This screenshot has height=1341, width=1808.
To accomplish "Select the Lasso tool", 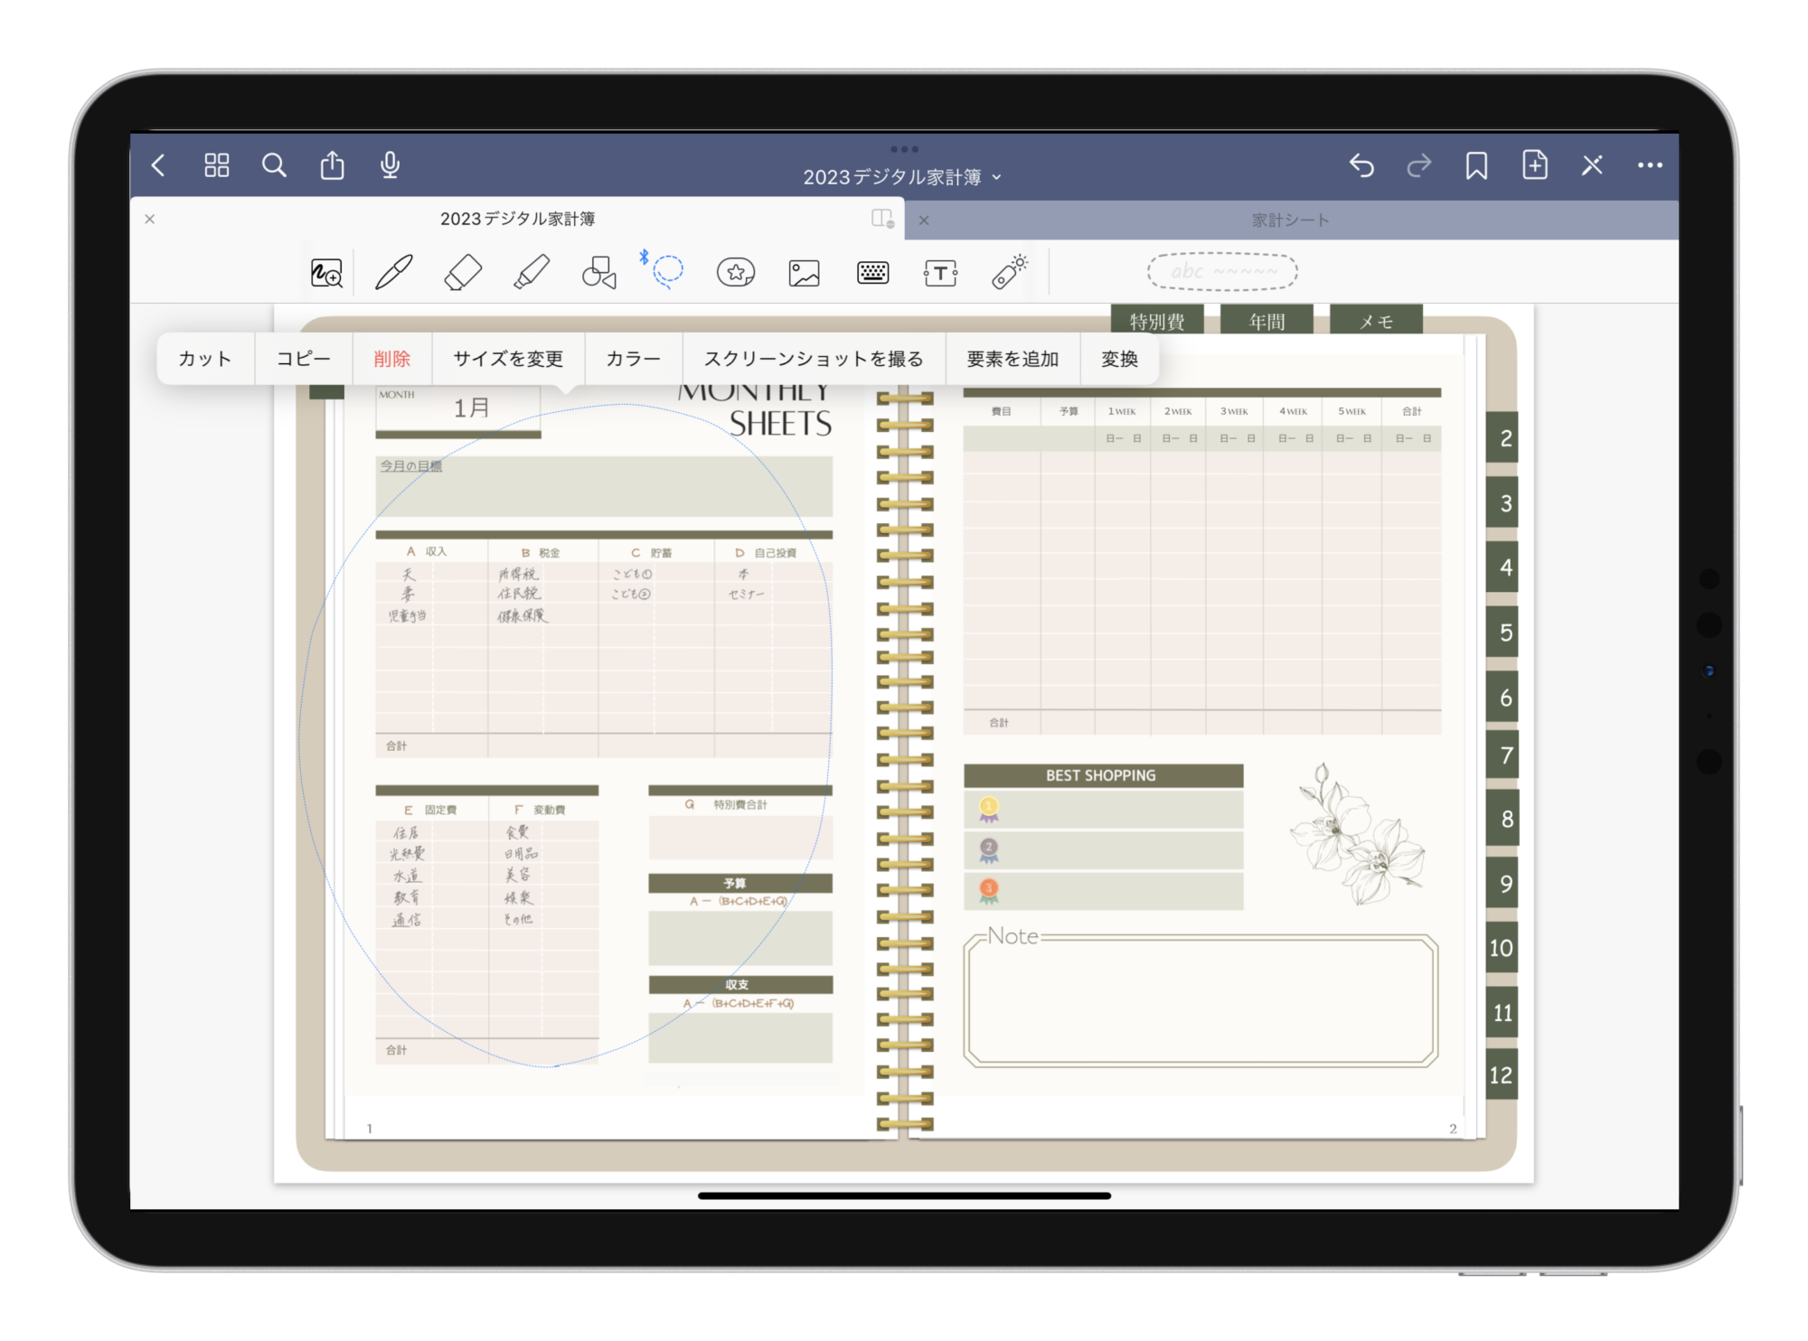I will click(668, 271).
